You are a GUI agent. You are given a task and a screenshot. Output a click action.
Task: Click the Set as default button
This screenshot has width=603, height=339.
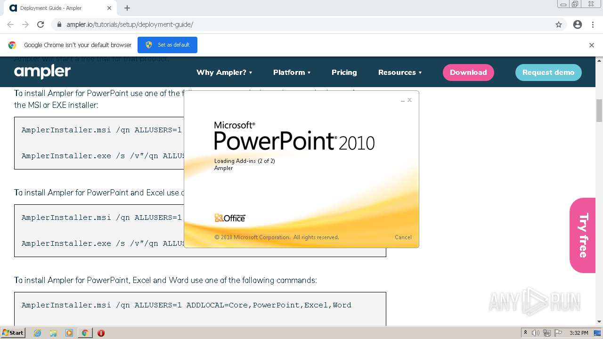click(x=167, y=45)
